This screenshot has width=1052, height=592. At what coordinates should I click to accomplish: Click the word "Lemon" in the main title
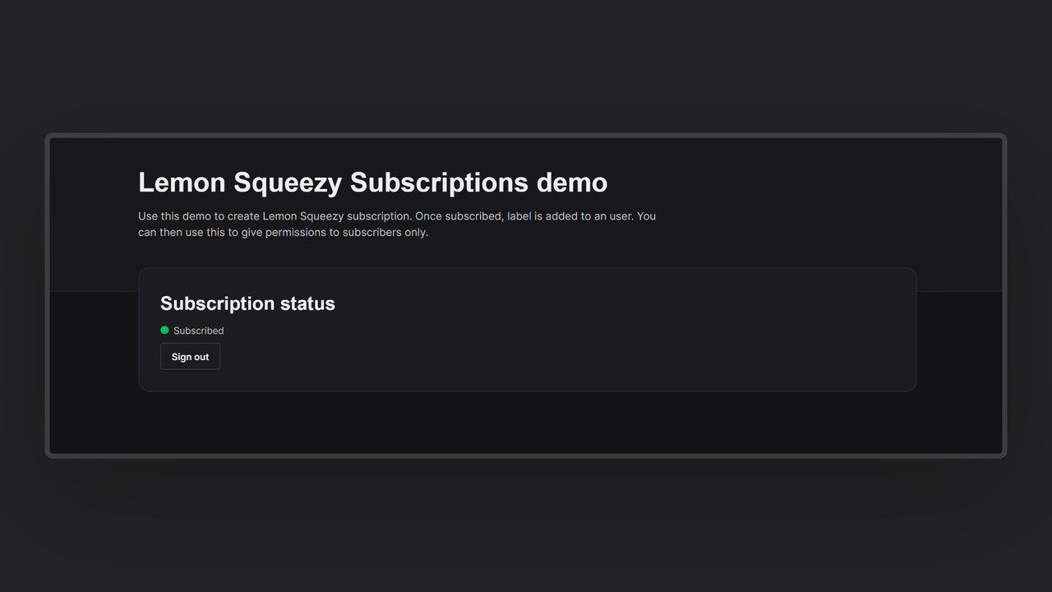point(182,183)
